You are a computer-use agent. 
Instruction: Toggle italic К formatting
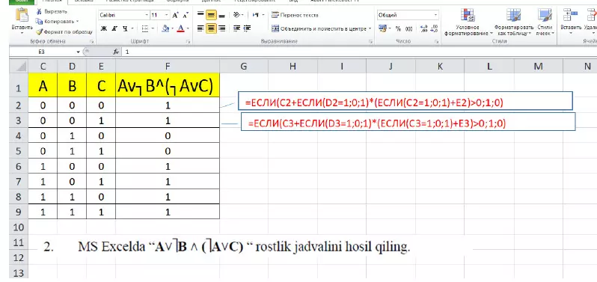point(114,28)
